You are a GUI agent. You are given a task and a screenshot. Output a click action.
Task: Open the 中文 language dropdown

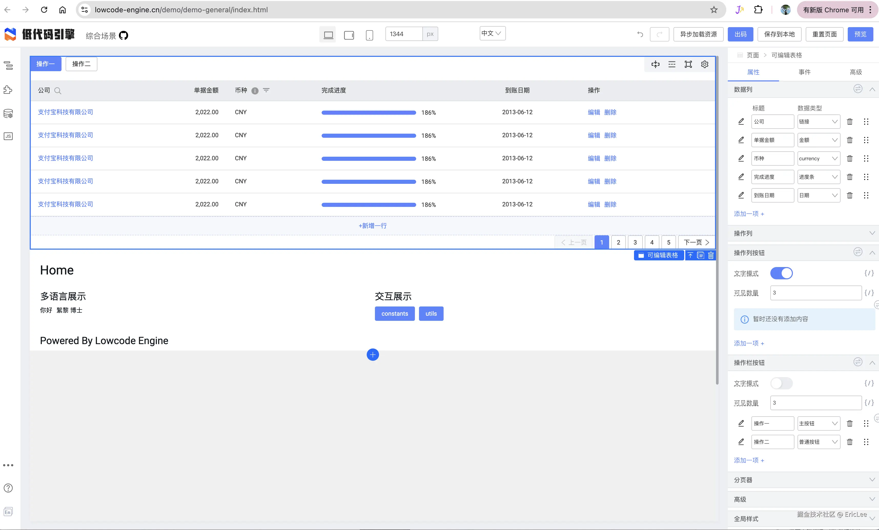coord(492,34)
